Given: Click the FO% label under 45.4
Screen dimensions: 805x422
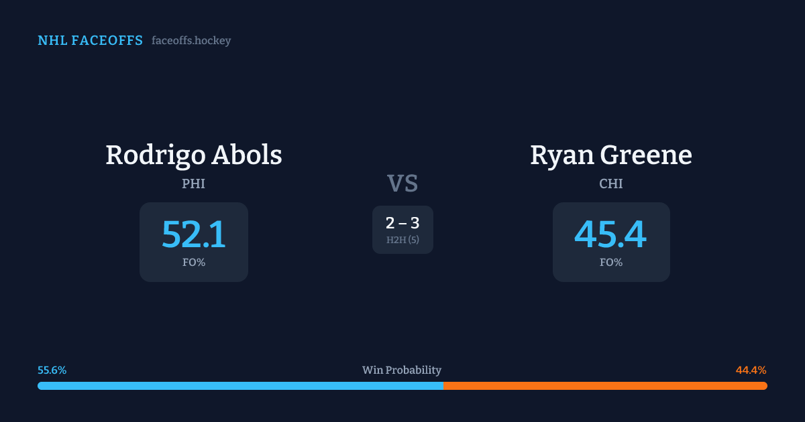Looking at the screenshot, I should click(x=610, y=263).
